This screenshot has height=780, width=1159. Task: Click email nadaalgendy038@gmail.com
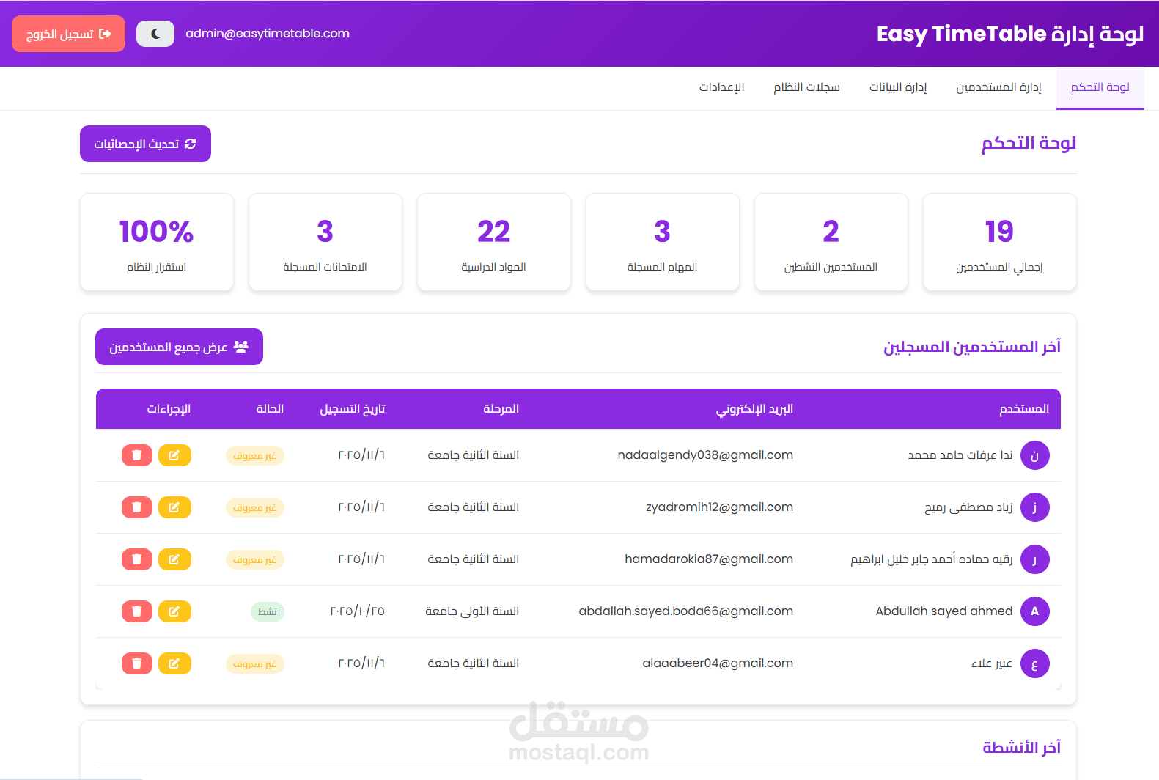pyautogui.click(x=705, y=455)
